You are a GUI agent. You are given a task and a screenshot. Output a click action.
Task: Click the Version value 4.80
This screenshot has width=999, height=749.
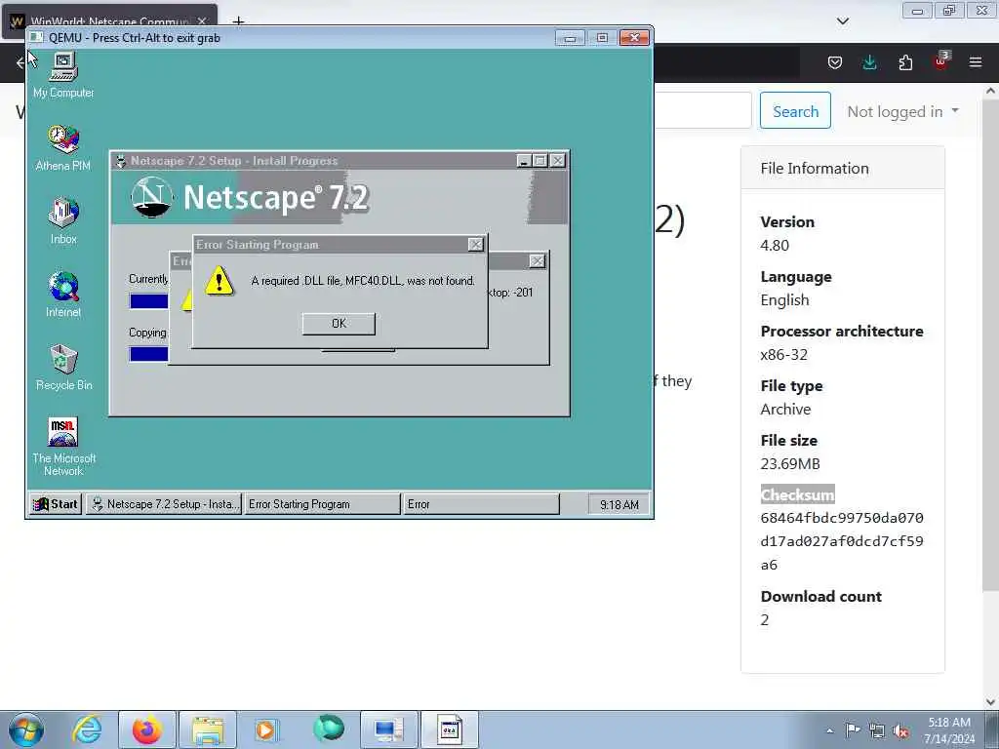pyautogui.click(x=775, y=245)
